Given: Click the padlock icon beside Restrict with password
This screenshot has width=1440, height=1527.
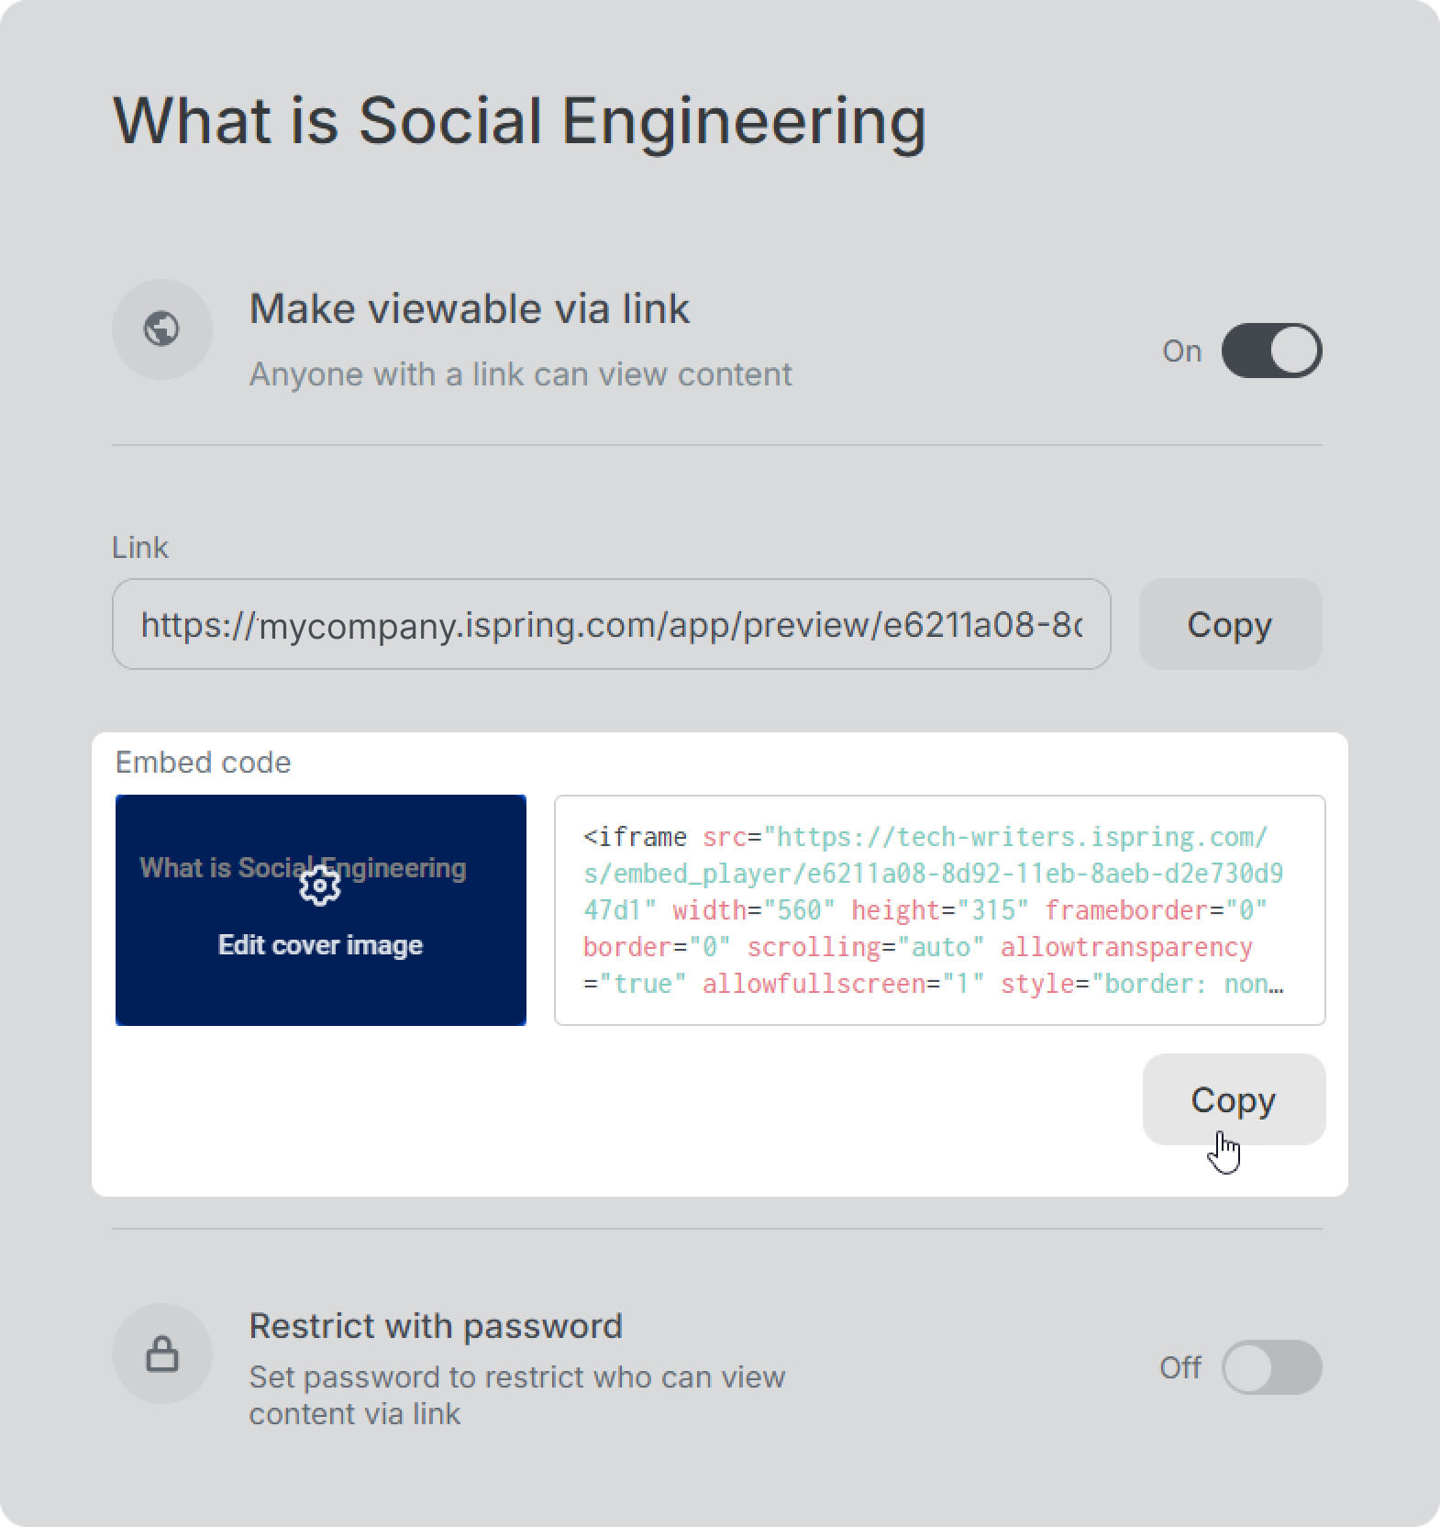Looking at the screenshot, I should pyautogui.click(x=162, y=1354).
